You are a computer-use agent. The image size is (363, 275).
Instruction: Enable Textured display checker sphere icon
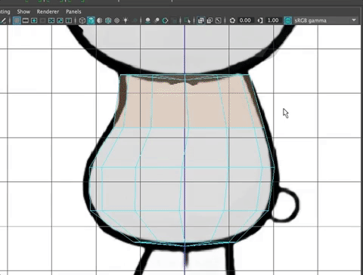[x=117, y=20]
